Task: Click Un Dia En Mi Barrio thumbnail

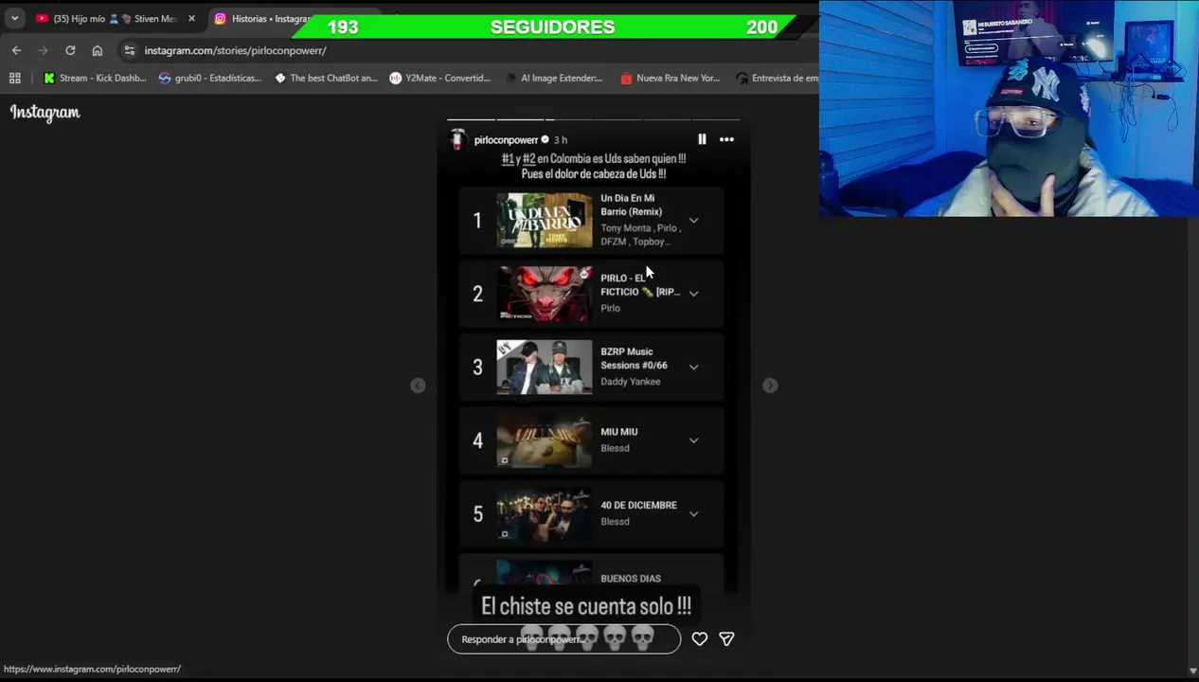Action: click(x=545, y=221)
